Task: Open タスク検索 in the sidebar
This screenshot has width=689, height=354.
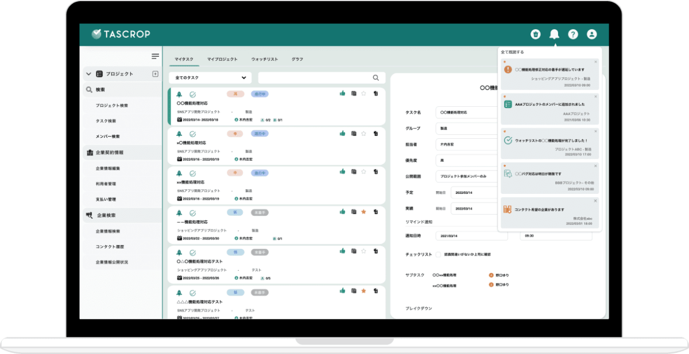Action: [x=106, y=121]
